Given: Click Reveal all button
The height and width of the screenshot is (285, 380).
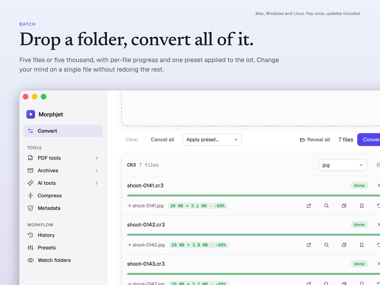Looking at the screenshot, I should click(x=315, y=139).
